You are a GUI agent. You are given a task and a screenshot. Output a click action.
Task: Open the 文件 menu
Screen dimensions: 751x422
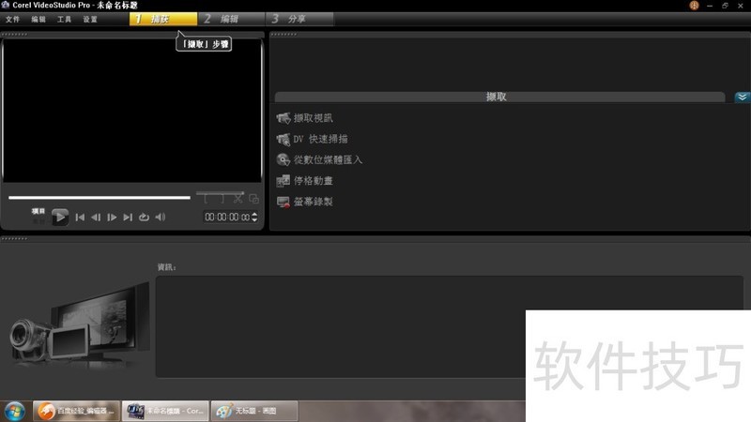(x=12, y=19)
